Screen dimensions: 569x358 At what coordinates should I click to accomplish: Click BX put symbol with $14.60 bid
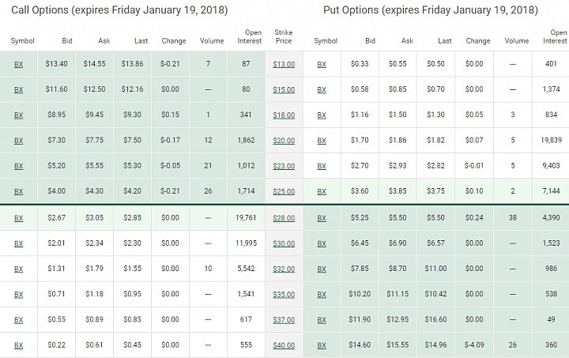coord(322,345)
